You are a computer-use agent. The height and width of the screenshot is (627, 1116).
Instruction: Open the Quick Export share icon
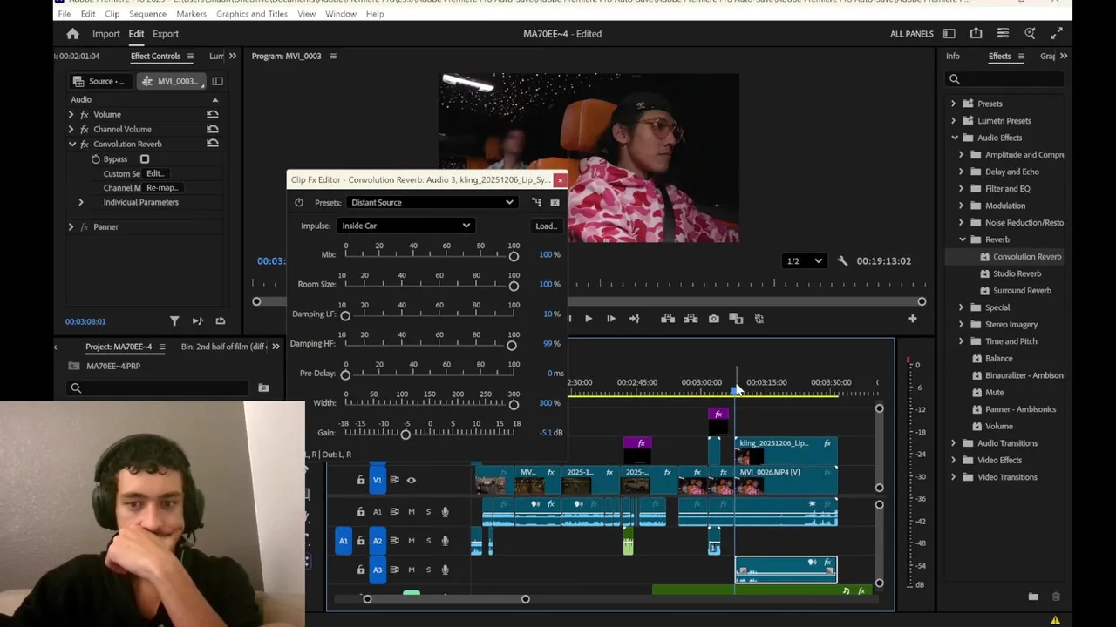(x=976, y=34)
